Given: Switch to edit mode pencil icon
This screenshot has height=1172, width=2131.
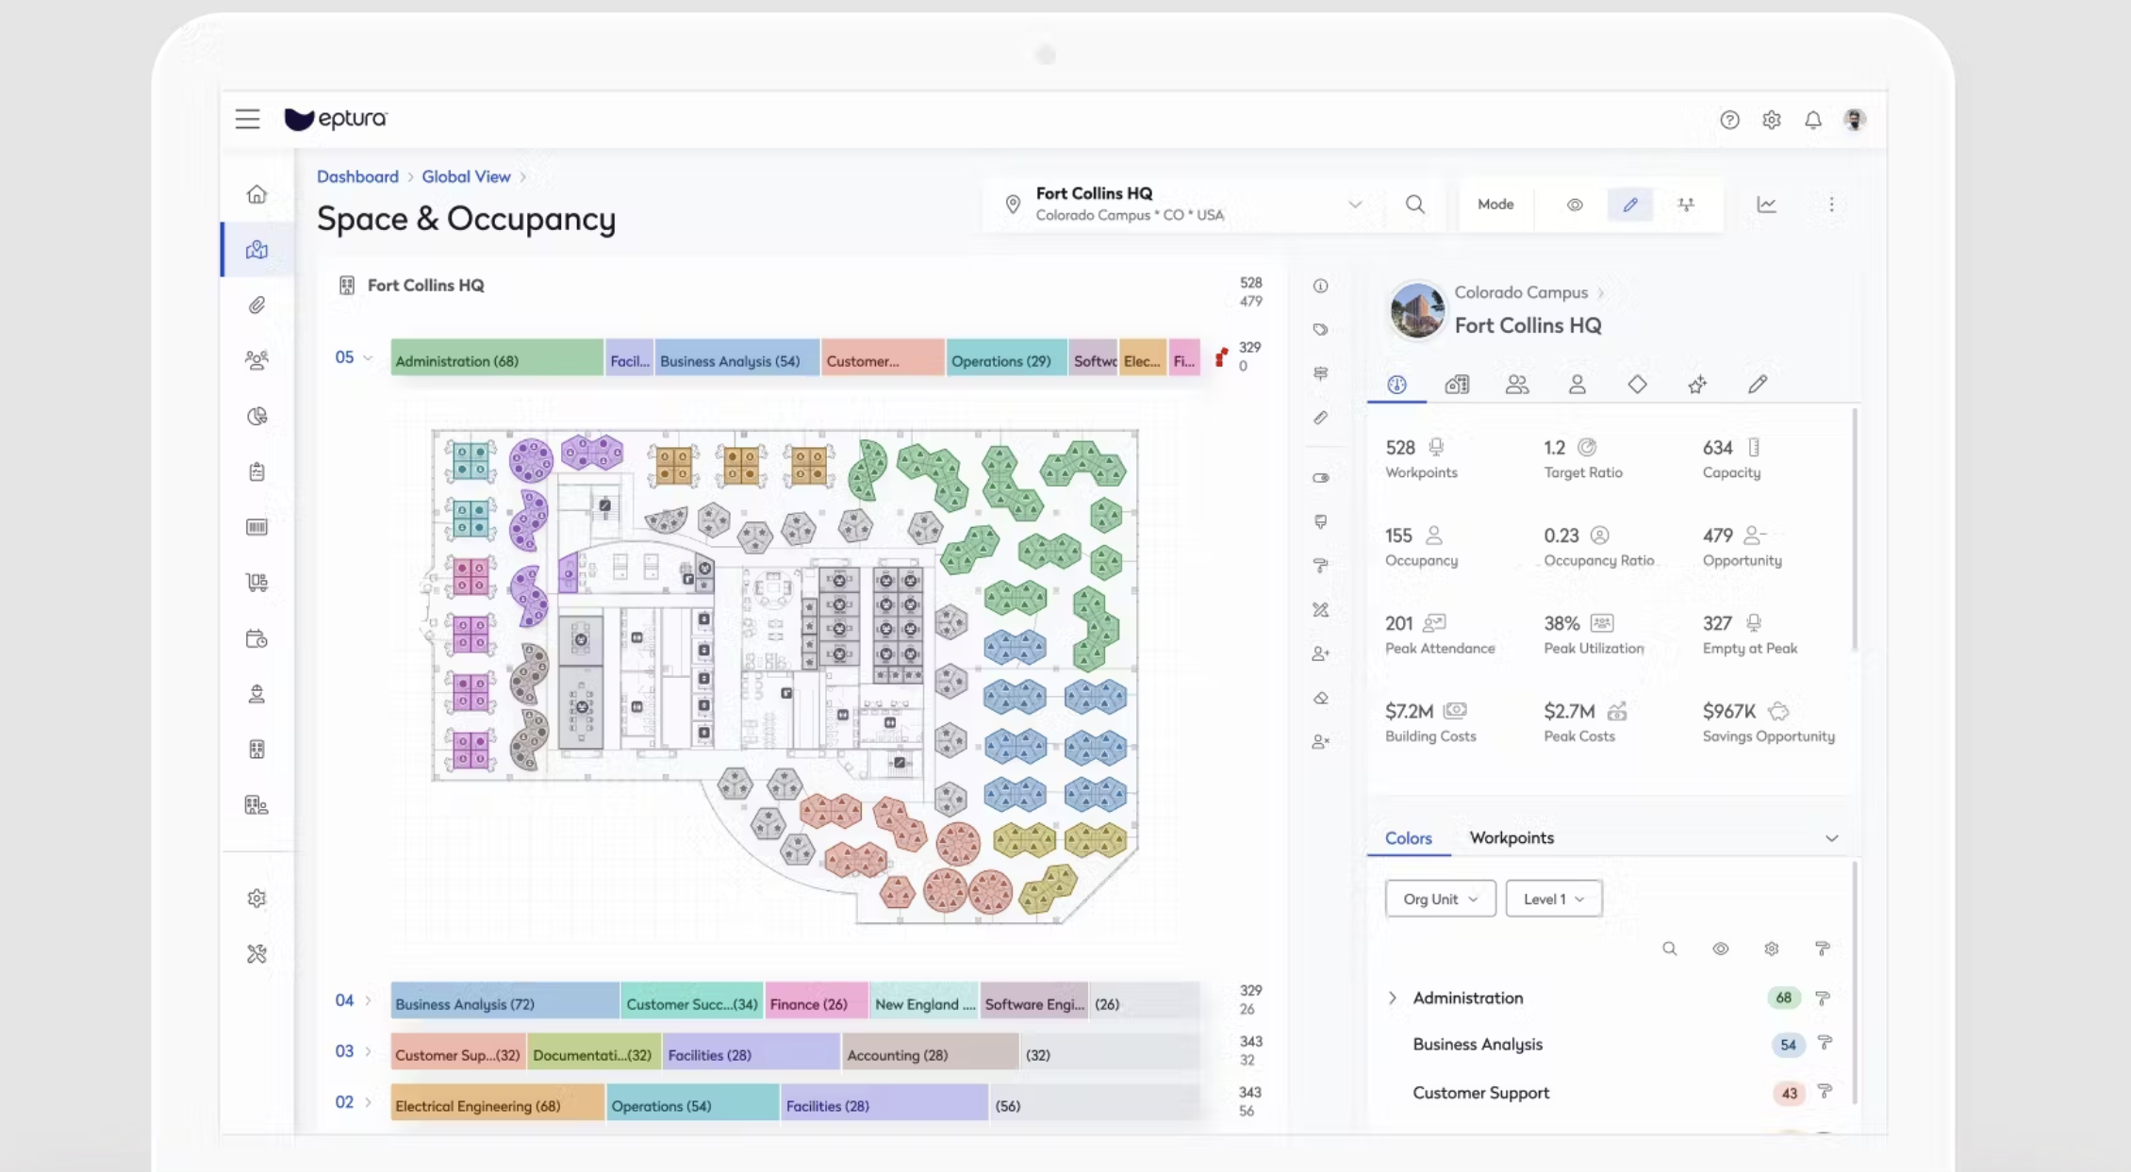Looking at the screenshot, I should coord(1630,205).
